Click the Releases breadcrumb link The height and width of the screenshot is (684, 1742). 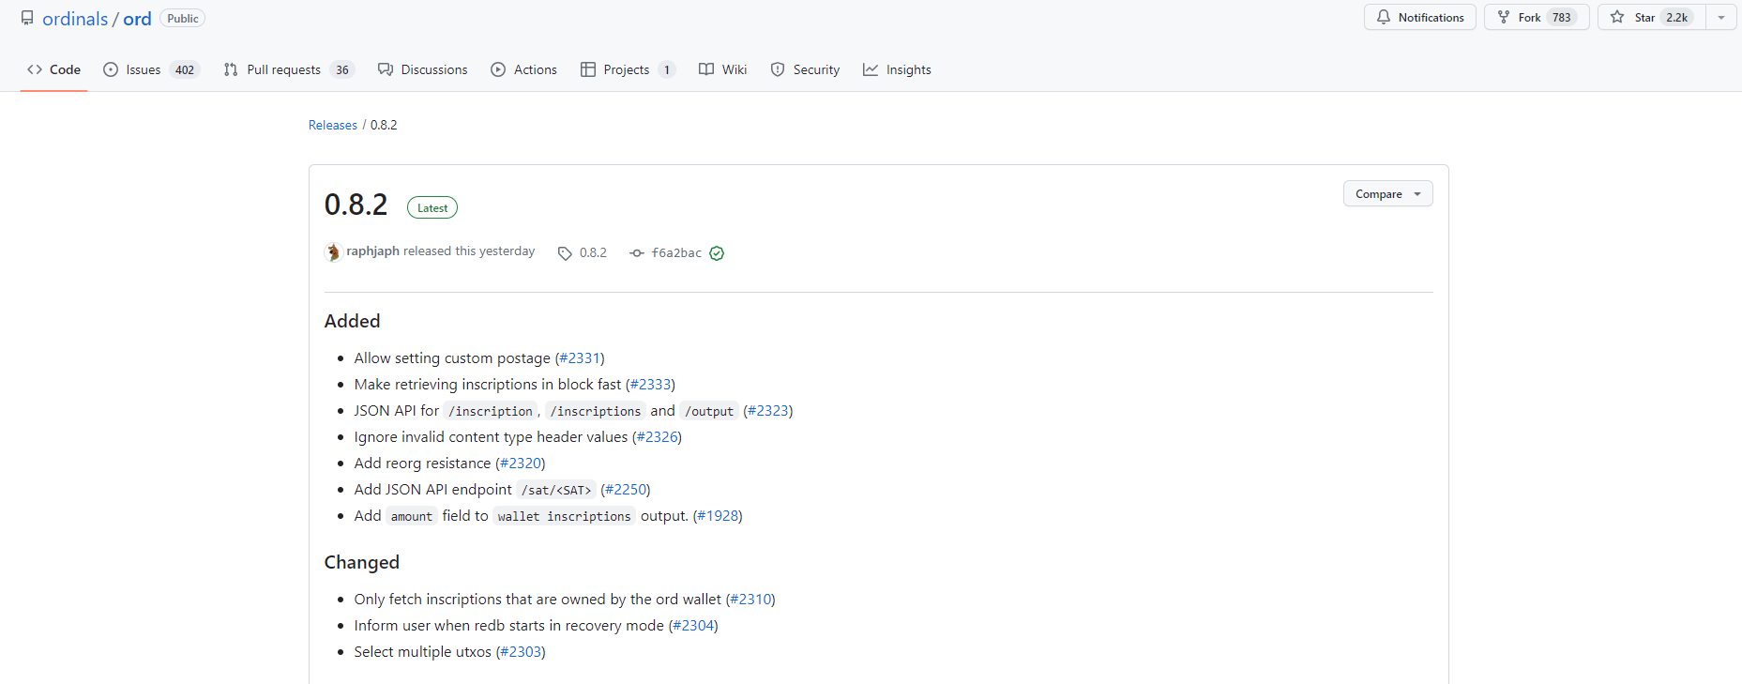pyautogui.click(x=333, y=125)
